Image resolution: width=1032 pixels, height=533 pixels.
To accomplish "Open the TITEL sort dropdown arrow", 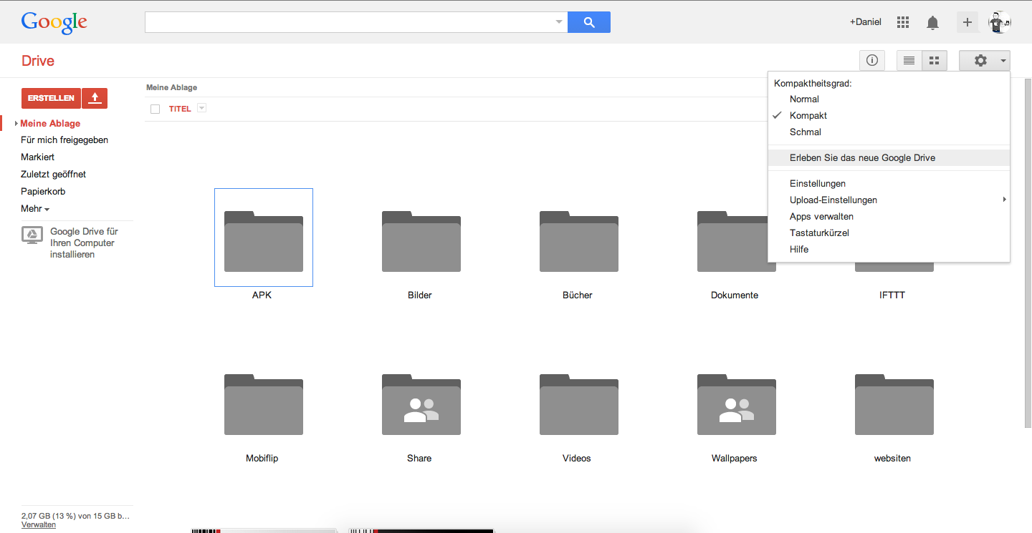I will [201, 108].
